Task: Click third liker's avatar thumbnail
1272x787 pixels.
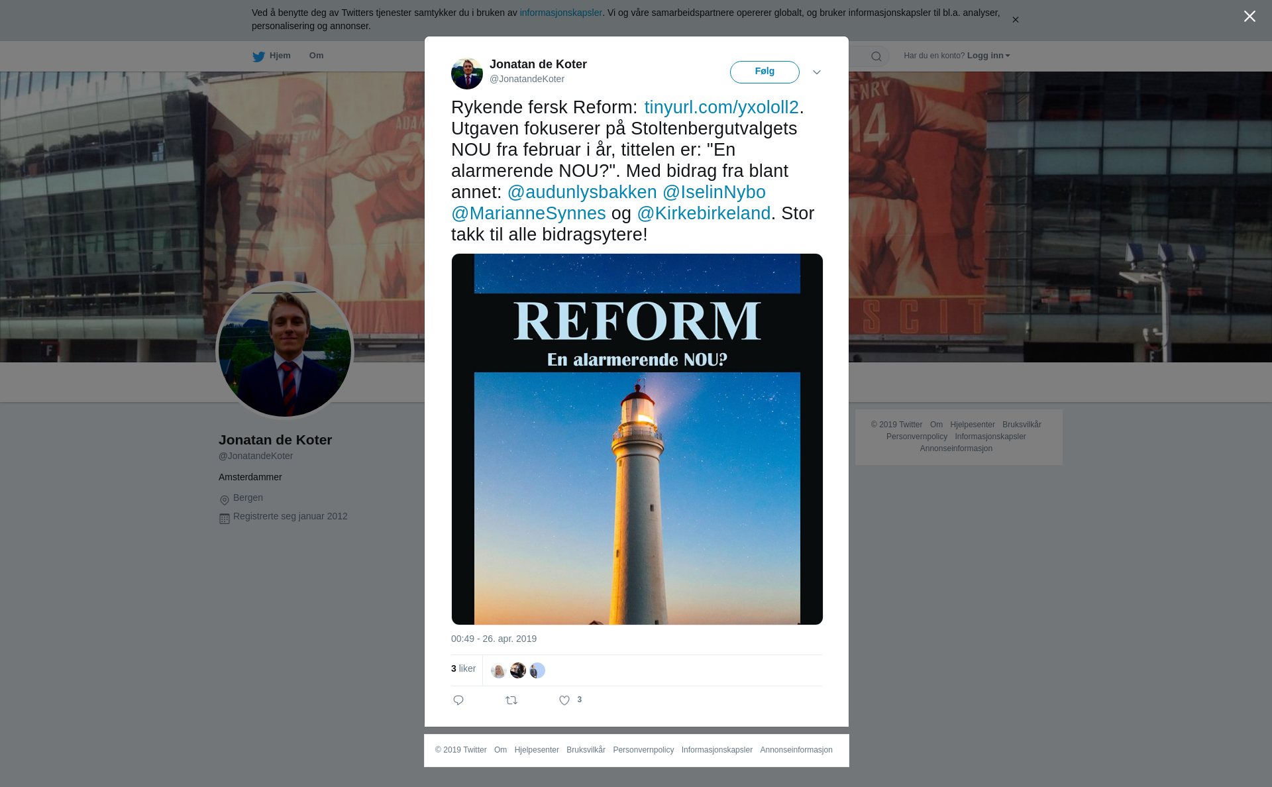Action: click(537, 670)
